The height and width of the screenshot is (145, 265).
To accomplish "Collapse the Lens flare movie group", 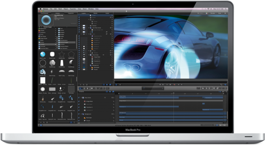I will tap(89, 28).
